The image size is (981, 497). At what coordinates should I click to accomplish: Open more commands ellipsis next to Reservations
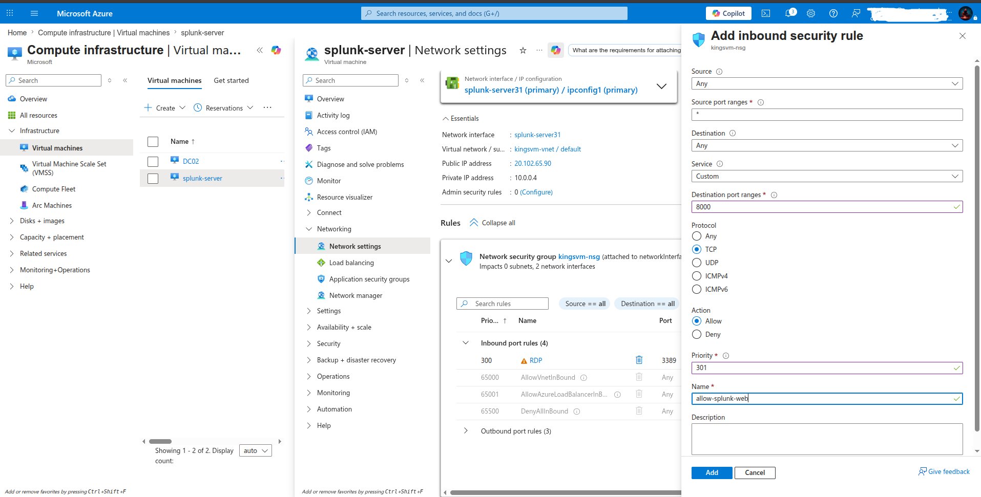pyautogui.click(x=267, y=107)
